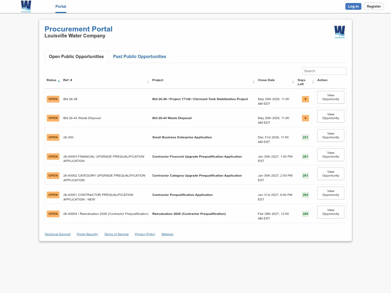Click ref 26-40003 FINANCIAL UPGRADE PREQUALIFICATION

click(104, 159)
